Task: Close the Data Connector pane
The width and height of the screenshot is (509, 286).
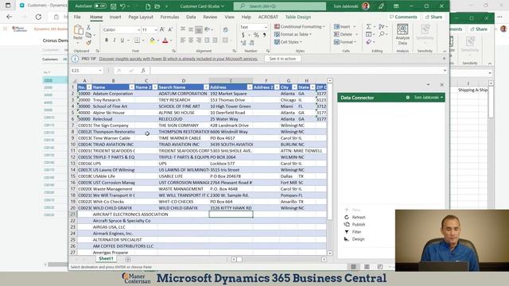Action: coord(442,85)
